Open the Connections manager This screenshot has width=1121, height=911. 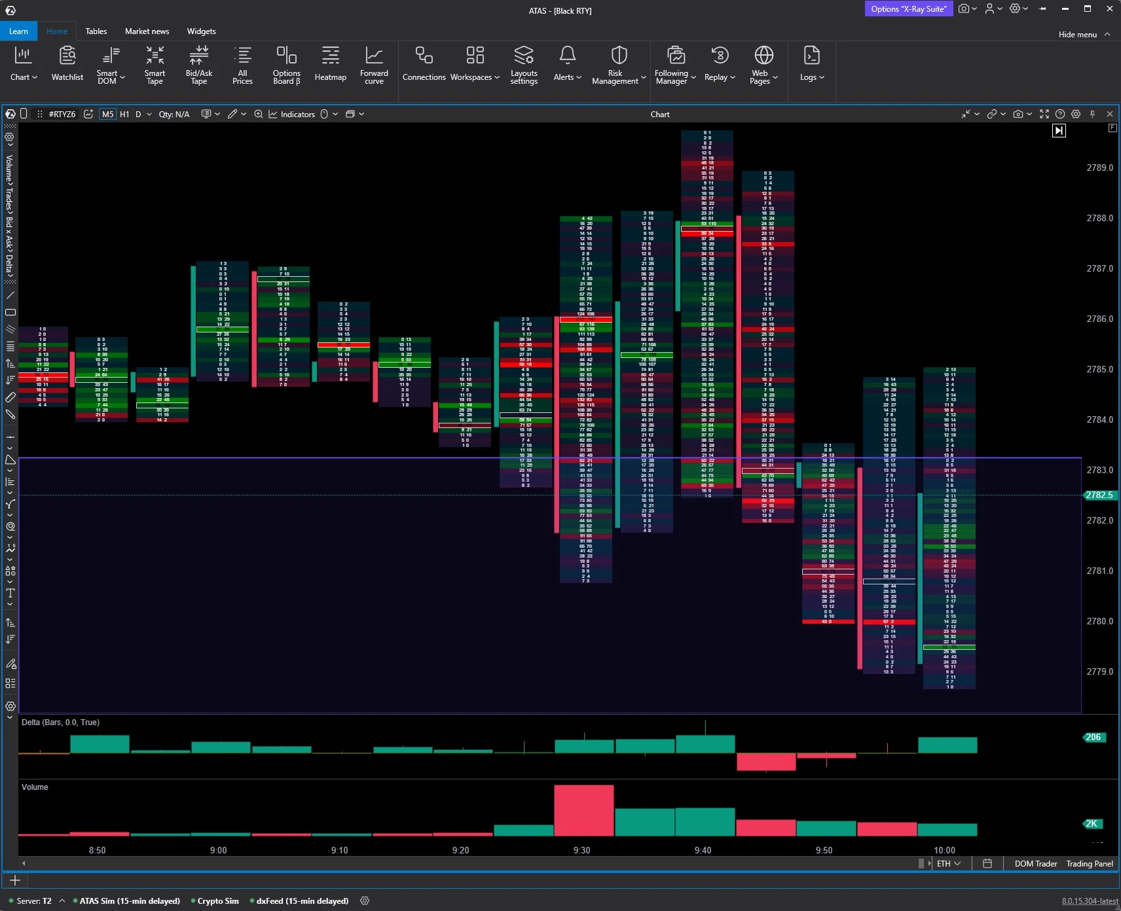(x=424, y=64)
